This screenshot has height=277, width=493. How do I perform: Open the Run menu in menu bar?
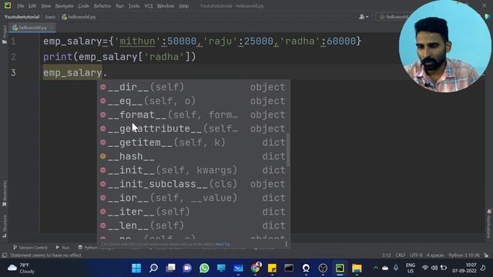click(120, 6)
